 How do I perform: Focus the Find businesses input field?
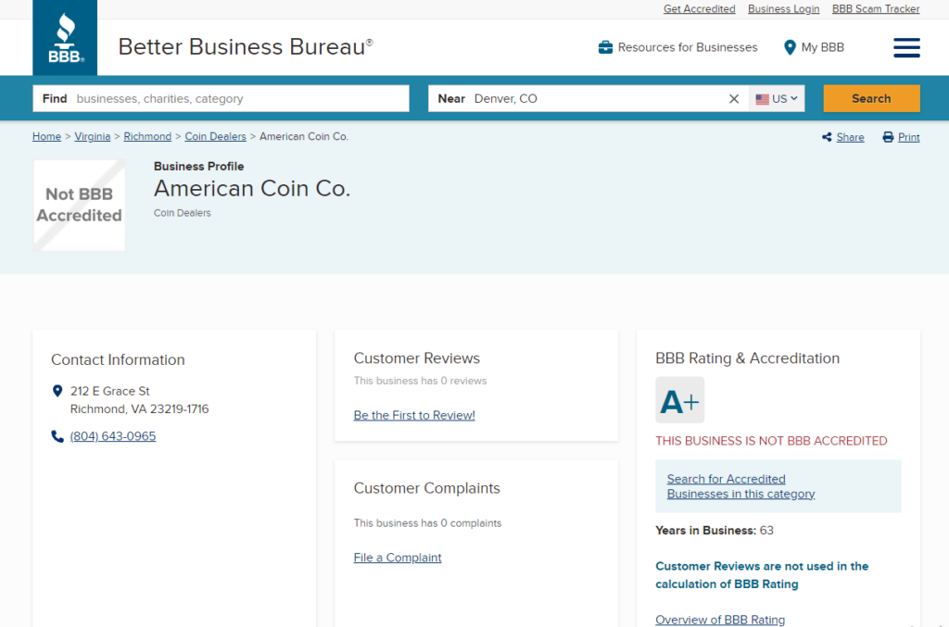coord(221,98)
